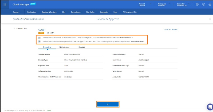Open the All Services (+7) menu
The width and height of the screenshot is (213, 112).
point(130,12)
